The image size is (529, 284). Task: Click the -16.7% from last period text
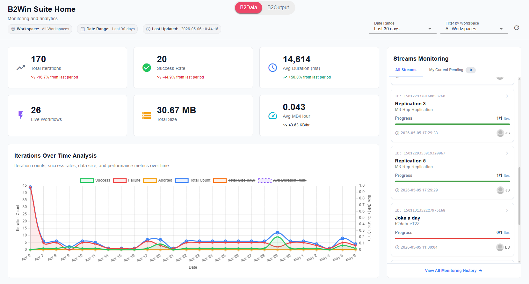pos(57,77)
